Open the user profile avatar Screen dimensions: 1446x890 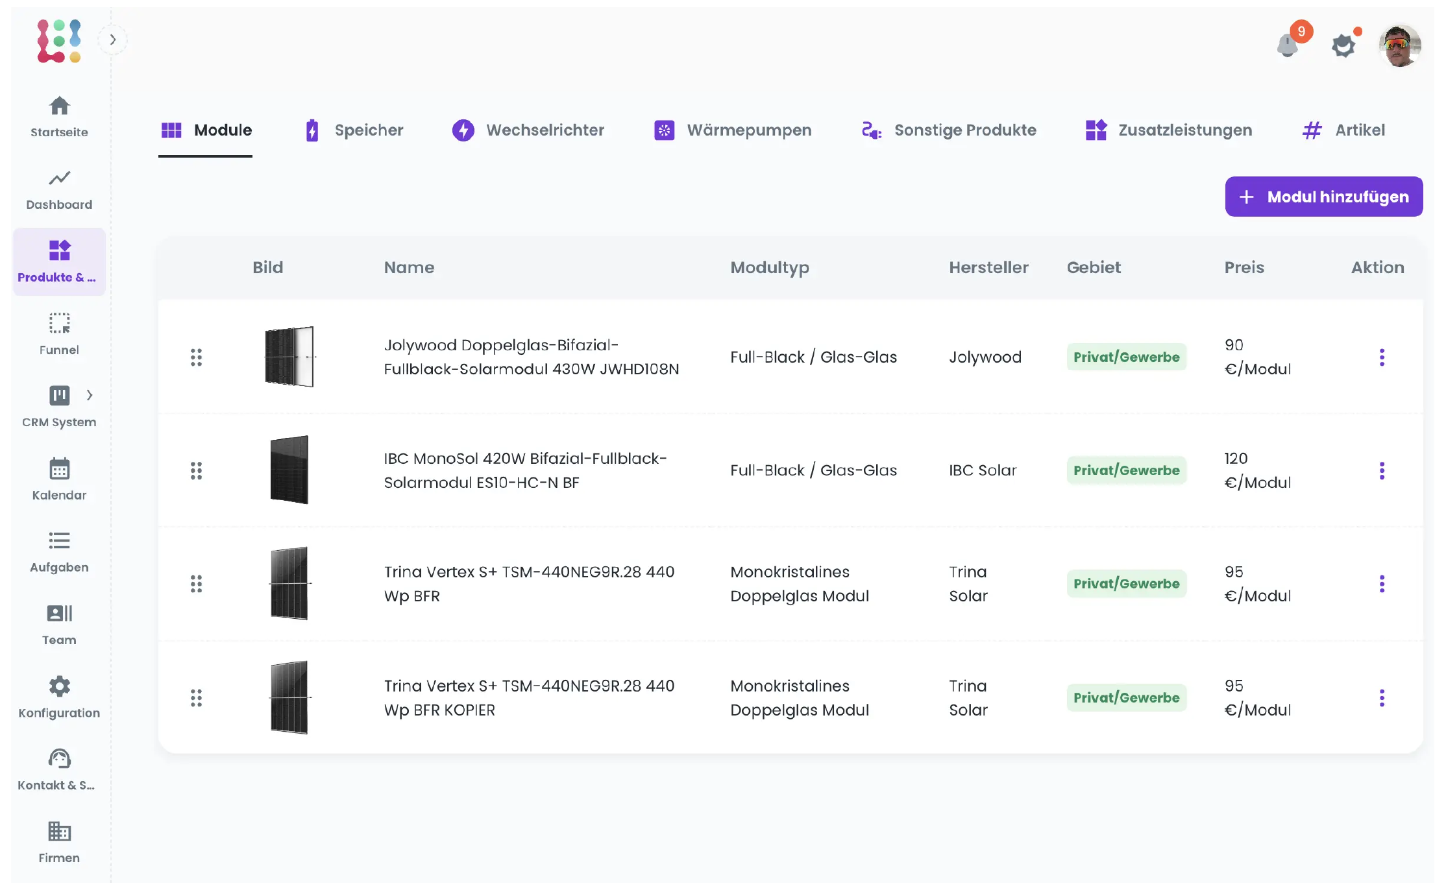tap(1400, 45)
